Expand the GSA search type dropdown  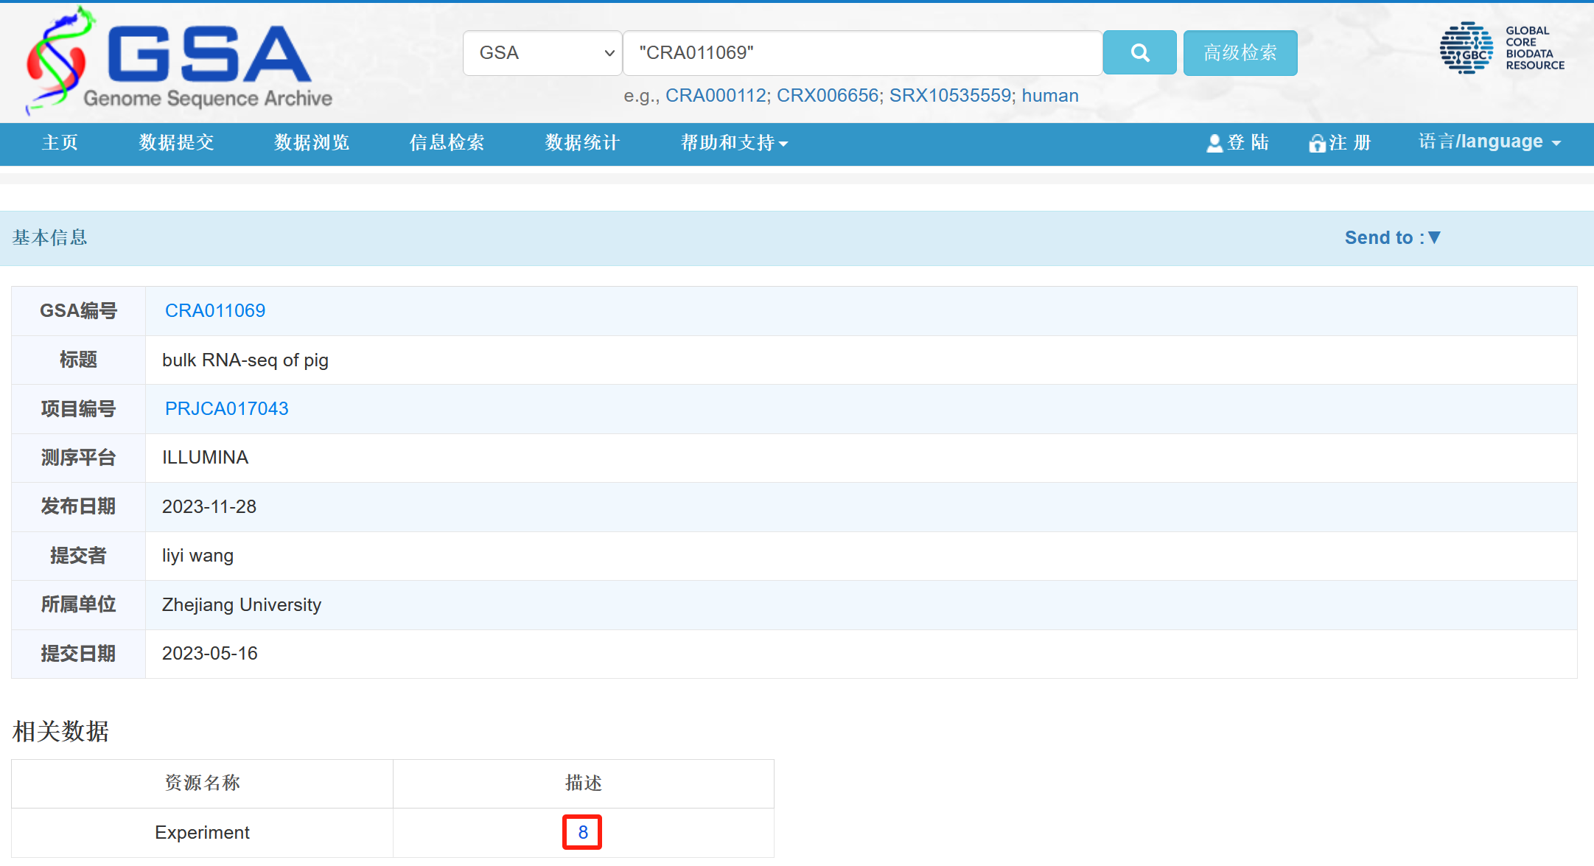coord(542,52)
